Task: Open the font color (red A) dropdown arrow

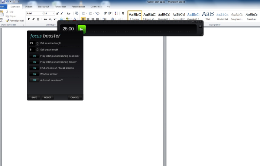Action: tap(78, 19)
